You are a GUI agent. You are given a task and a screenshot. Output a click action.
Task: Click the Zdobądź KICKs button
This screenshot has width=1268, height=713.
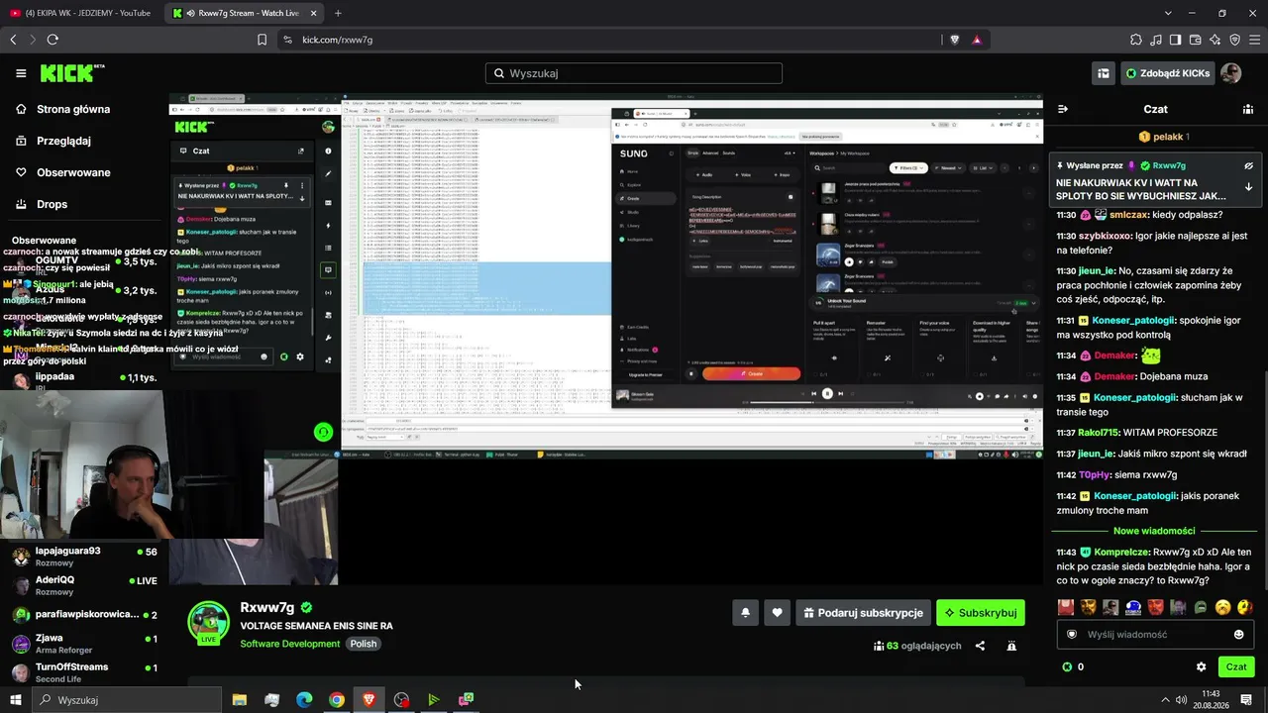[x=1168, y=73]
